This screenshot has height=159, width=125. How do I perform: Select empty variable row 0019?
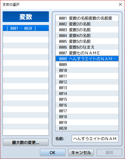coord(87,122)
